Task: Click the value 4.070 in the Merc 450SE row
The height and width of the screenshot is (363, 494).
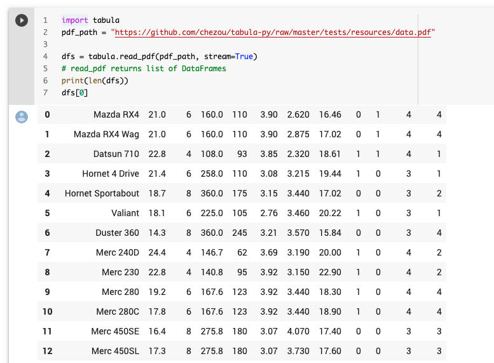Action: [x=298, y=331]
